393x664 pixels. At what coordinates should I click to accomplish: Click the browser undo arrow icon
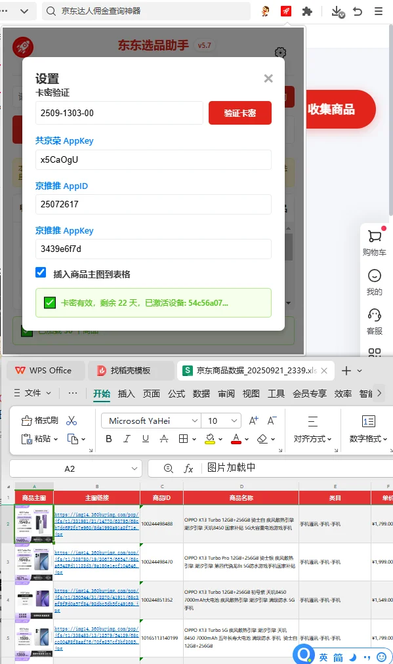[358, 11]
